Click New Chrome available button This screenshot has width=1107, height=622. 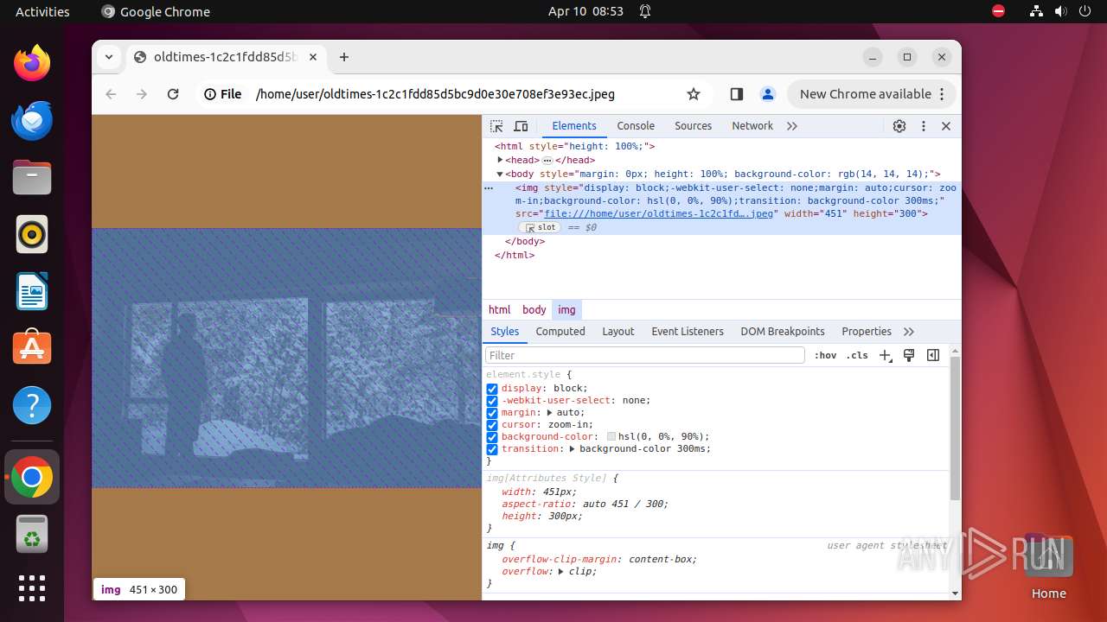(872, 94)
